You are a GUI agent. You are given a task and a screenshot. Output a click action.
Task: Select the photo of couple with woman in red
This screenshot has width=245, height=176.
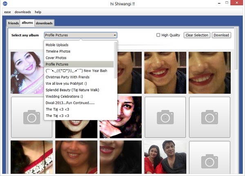pos(165,157)
